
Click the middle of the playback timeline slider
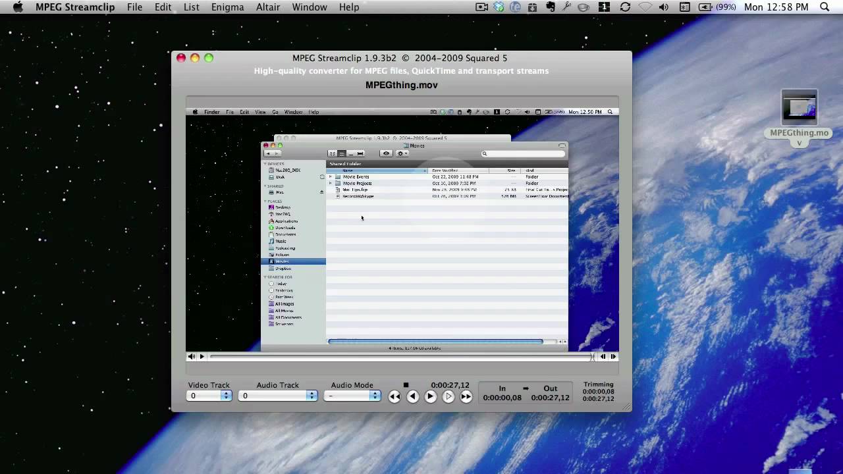click(x=400, y=357)
